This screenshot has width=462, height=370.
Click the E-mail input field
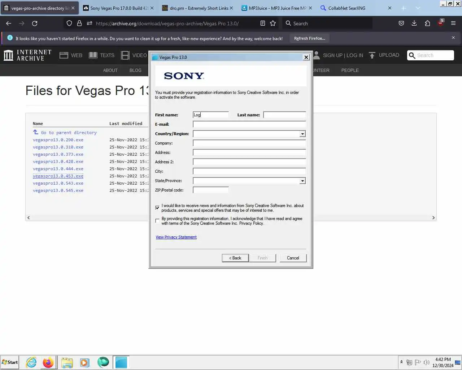coord(249,124)
